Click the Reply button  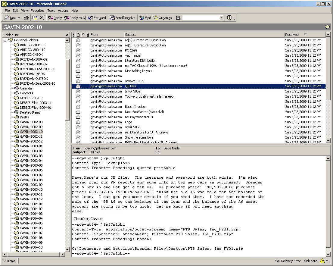tap(55, 18)
